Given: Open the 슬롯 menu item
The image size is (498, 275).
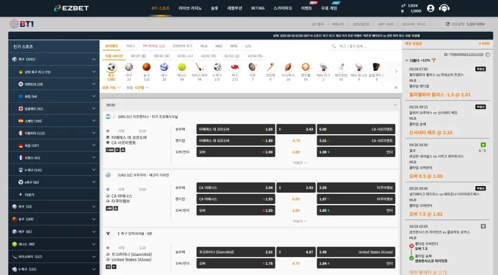Looking at the screenshot, I should (x=214, y=8).
